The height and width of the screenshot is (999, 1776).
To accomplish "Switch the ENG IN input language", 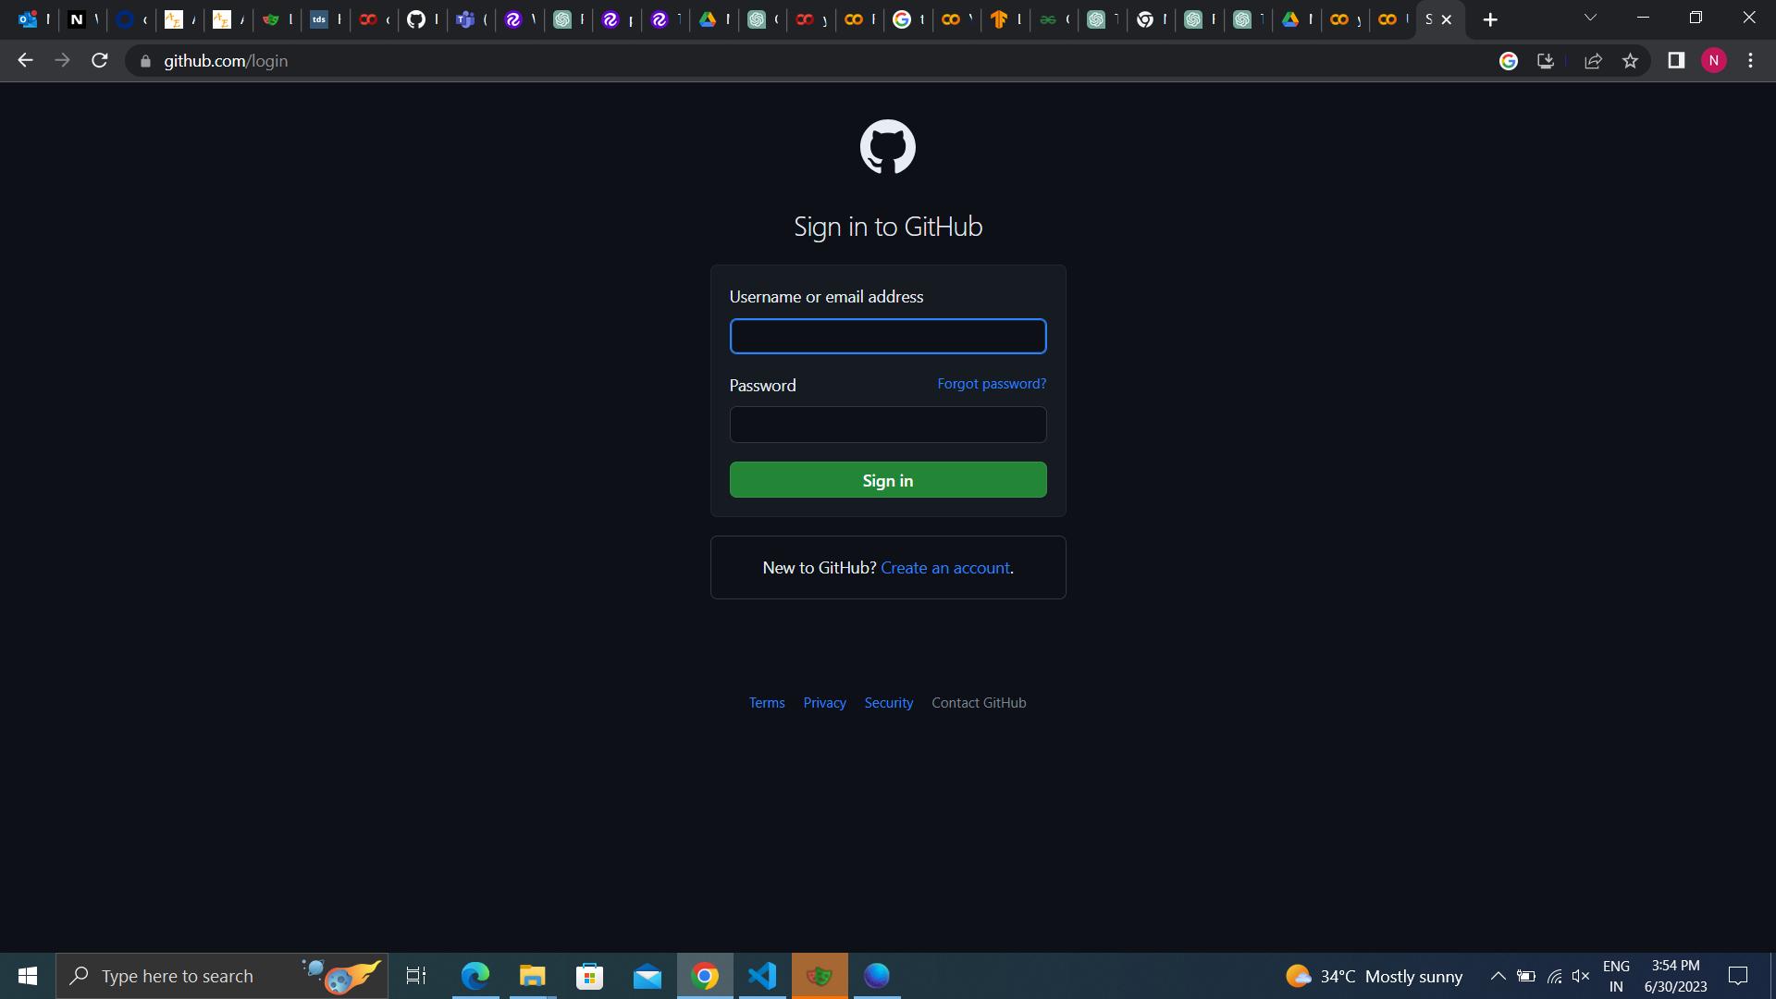I will [x=1616, y=976].
